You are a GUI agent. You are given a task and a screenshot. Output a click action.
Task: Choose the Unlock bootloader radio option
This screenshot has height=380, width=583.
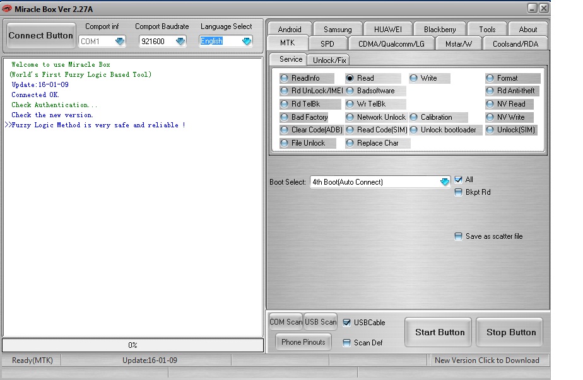pos(445,130)
